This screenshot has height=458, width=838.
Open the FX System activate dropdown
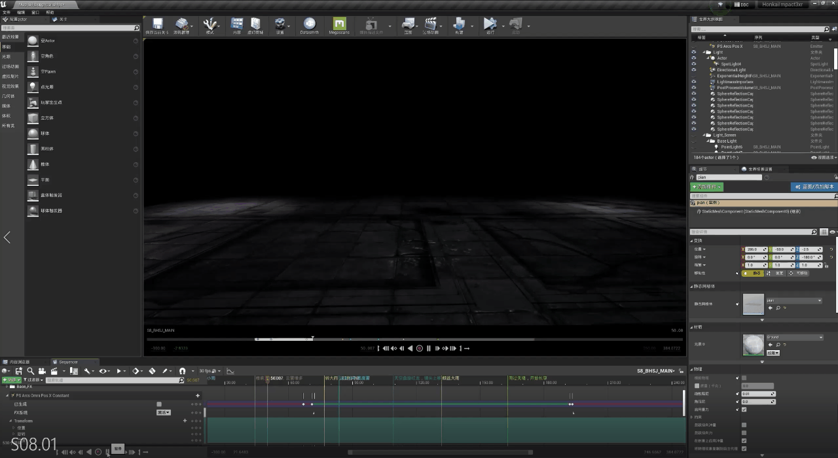coord(163,413)
